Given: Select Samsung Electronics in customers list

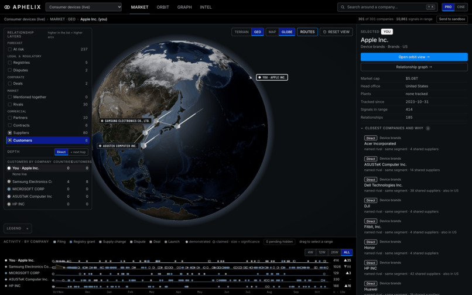Looking at the screenshot, I should tap(48, 181).
